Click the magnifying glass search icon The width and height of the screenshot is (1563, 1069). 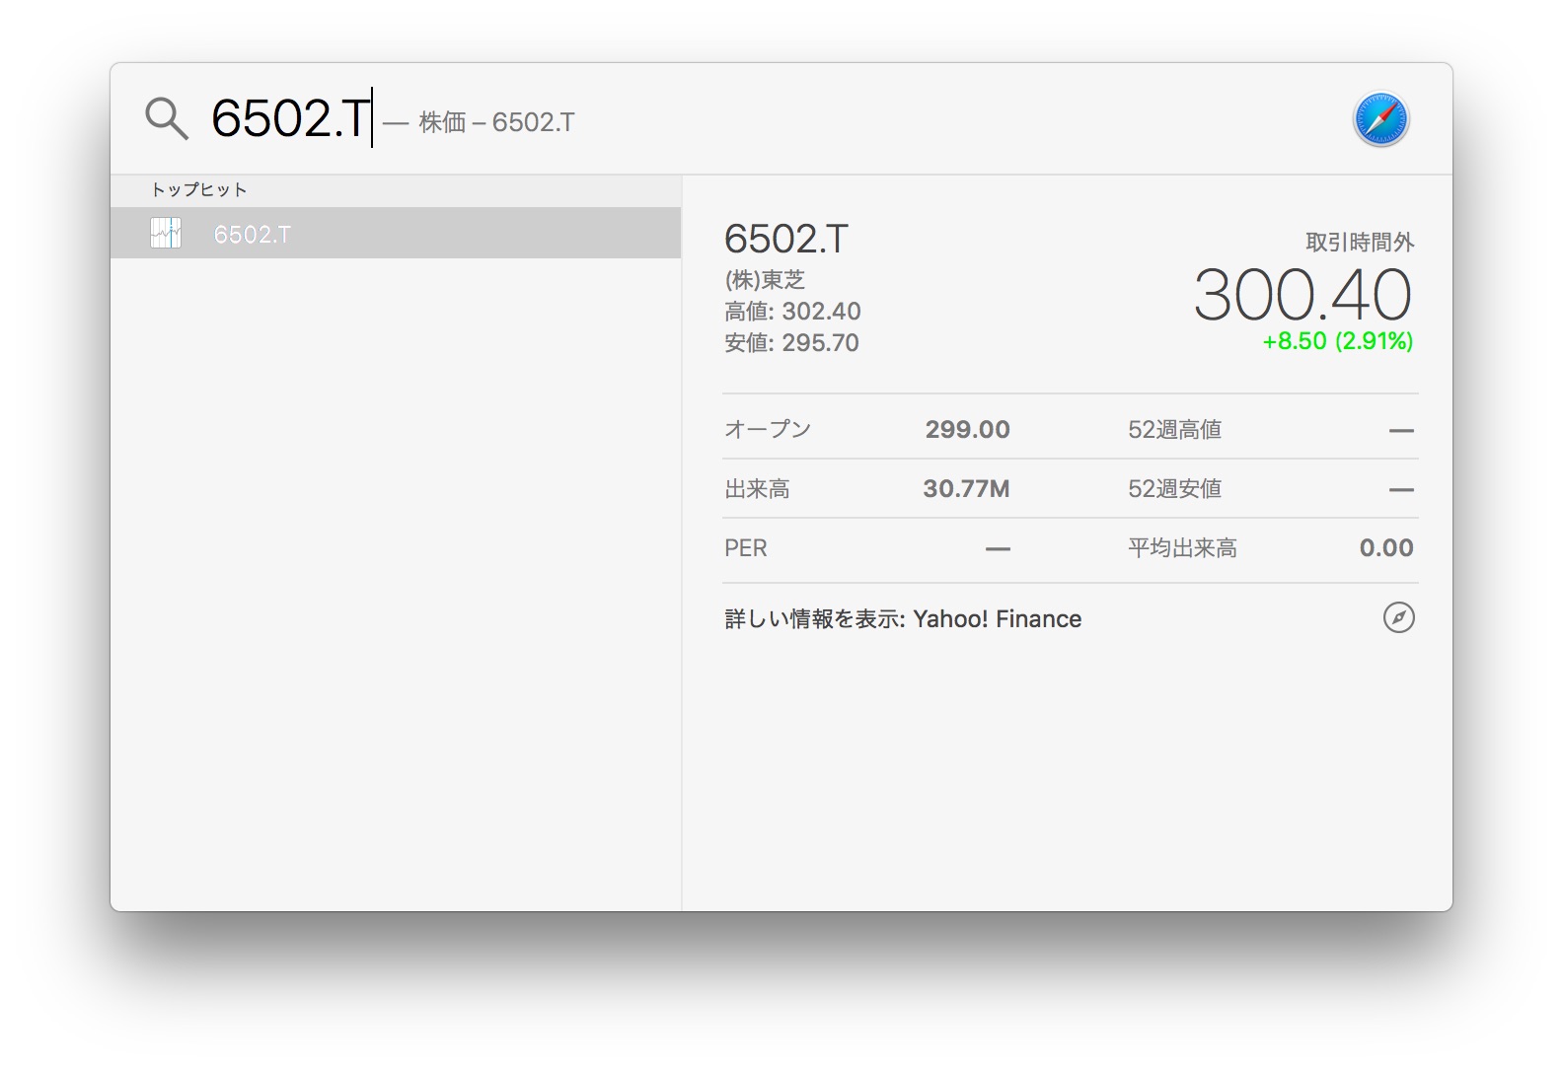pos(166,118)
